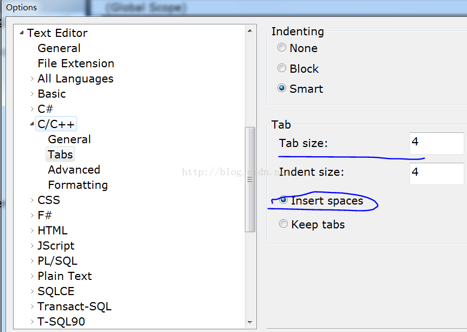Click the tree scrollbar down arrow
The image size is (467, 332).
pyautogui.click(x=250, y=322)
